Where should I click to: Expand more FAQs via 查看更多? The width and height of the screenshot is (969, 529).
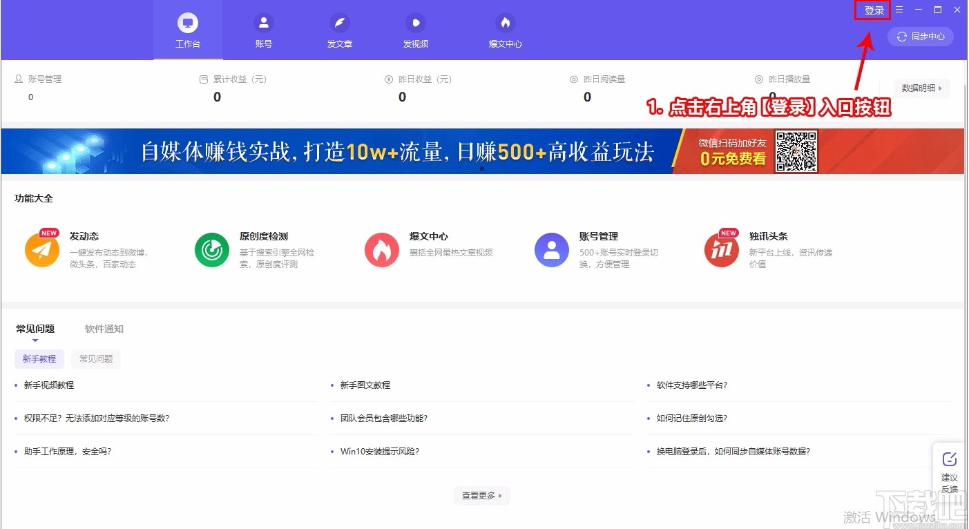point(481,495)
